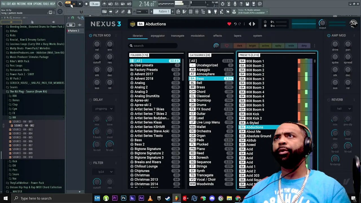
Task: Open the Pattern 1 selector dropdown
Action: pyautogui.click(x=163, y=12)
